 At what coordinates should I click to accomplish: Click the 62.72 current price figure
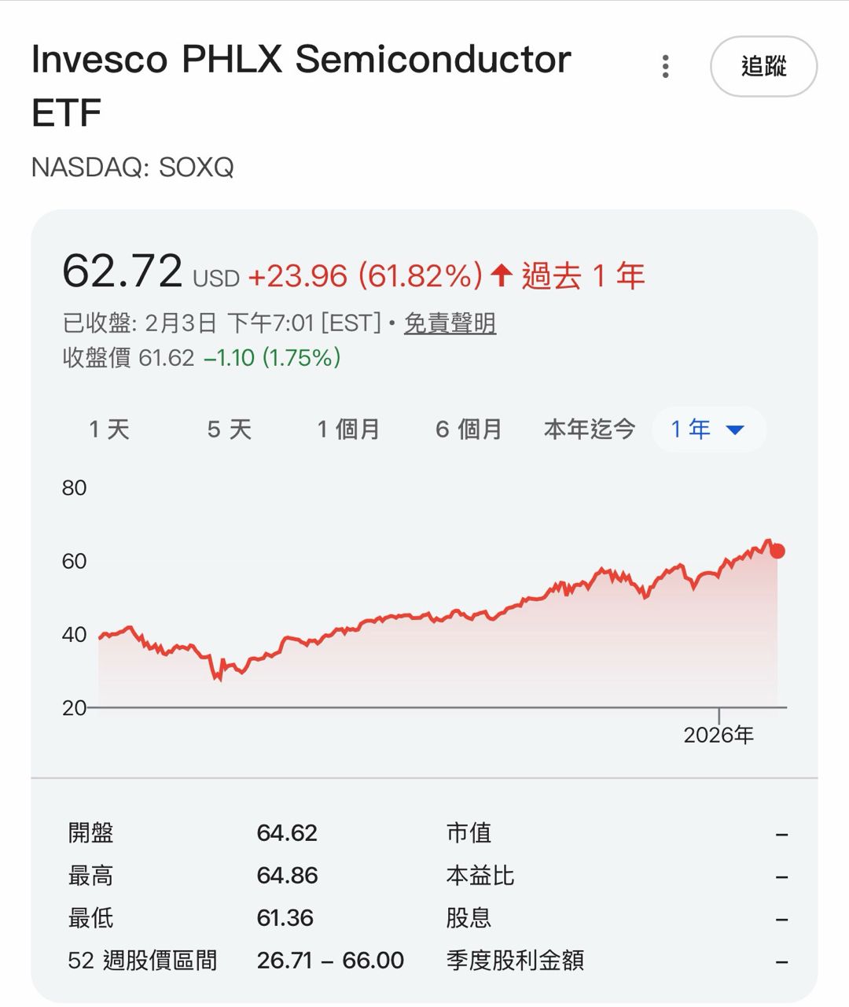click(x=123, y=271)
